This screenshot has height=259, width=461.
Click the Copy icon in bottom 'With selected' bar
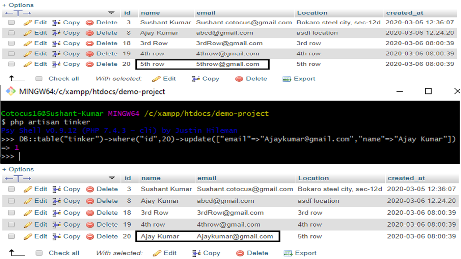click(x=196, y=253)
